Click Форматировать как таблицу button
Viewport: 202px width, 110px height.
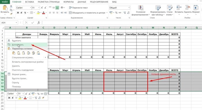(158, 11)
